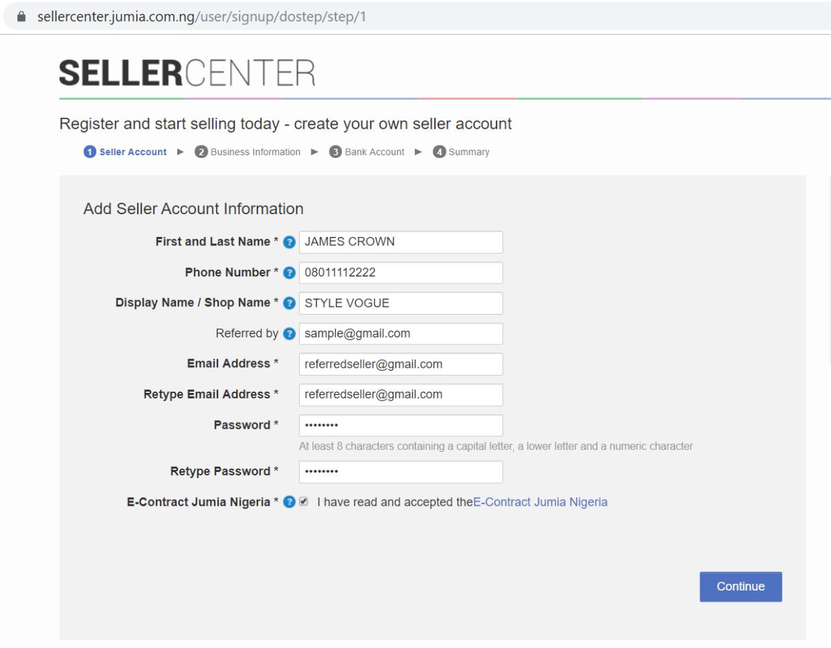
Task: Go to Bank Account step
Action: [367, 152]
